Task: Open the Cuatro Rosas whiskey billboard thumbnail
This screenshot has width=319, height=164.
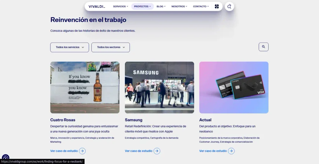Action: [x=85, y=88]
